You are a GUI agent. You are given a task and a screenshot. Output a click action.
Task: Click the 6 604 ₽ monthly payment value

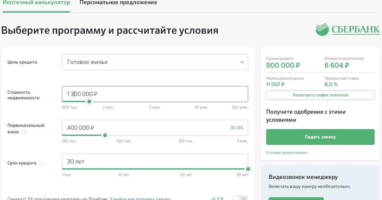(337, 66)
